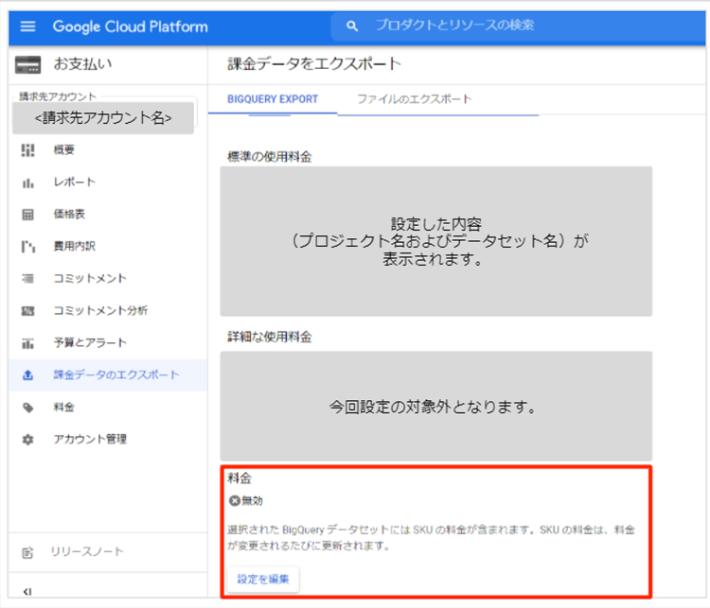
Task: Open リリースノート link
Action: pos(86,552)
